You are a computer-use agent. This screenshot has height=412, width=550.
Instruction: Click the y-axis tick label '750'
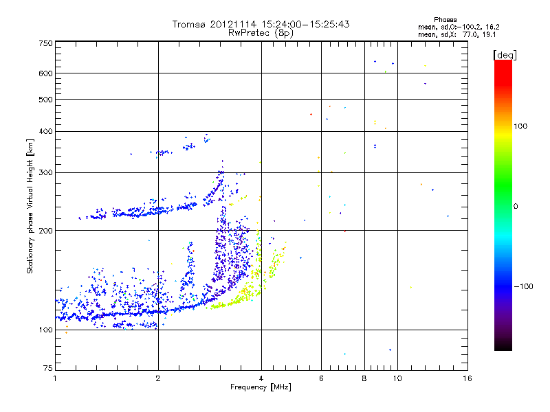click(45, 43)
